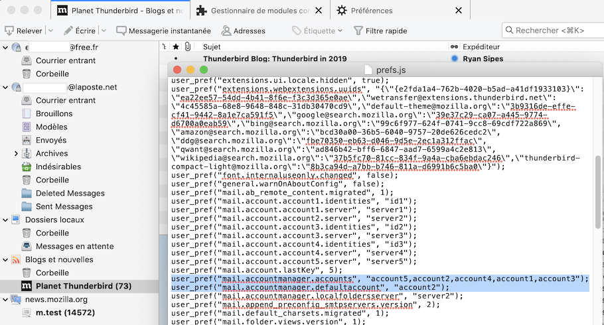
Task: Sort by the starred column icon
Action: coord(176,46)
